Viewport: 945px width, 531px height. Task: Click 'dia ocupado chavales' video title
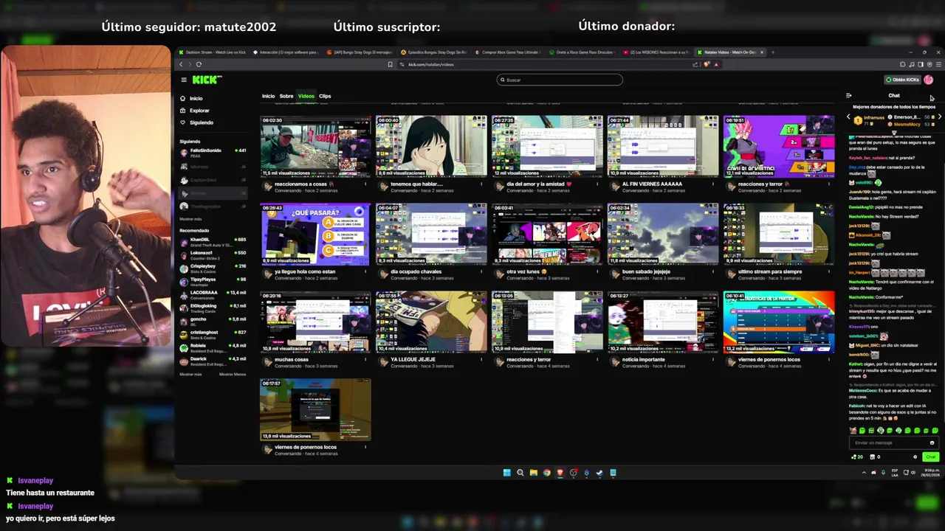pyautogui.click(x=416, y=271)
